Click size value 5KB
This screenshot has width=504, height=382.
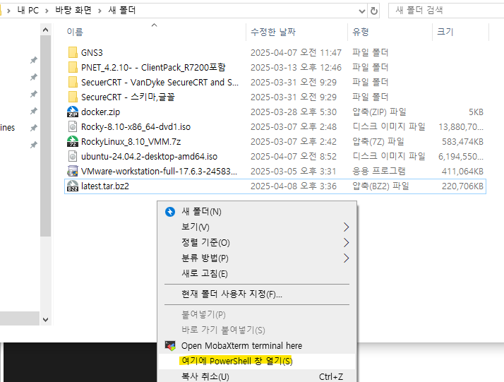(x=476, y=112)
